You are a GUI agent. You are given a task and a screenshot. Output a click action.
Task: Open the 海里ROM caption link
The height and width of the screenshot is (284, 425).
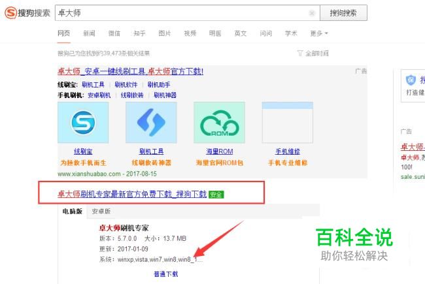pyautogui.click(x=220, y=151)
